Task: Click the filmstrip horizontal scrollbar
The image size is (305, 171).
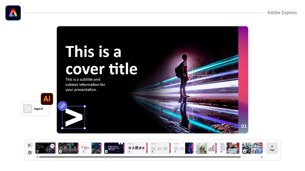Action: (x=138, y=157)
